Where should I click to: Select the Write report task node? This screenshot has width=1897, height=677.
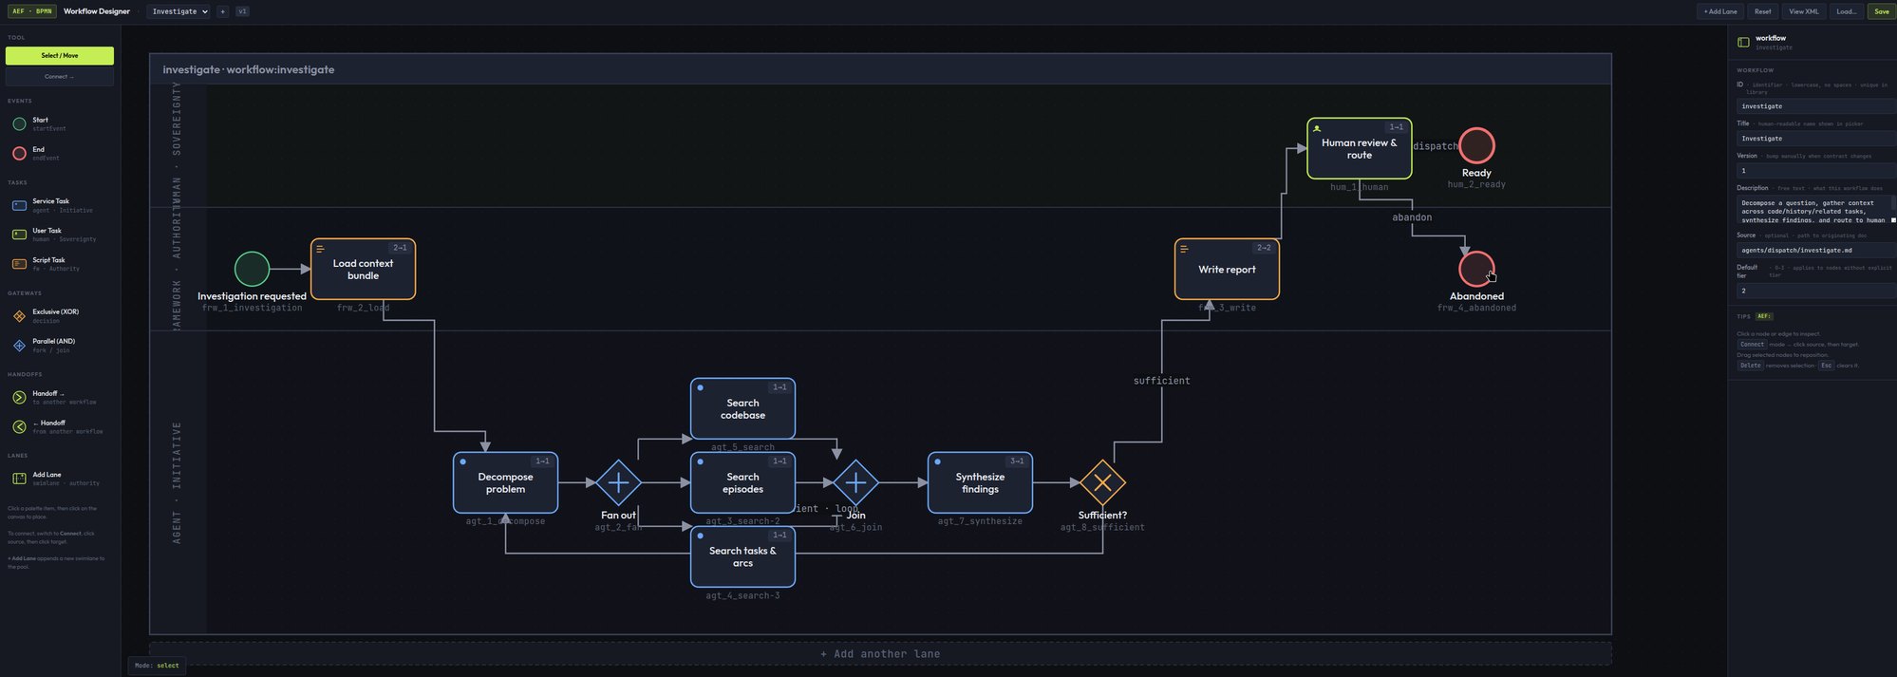pos(1227,269)
